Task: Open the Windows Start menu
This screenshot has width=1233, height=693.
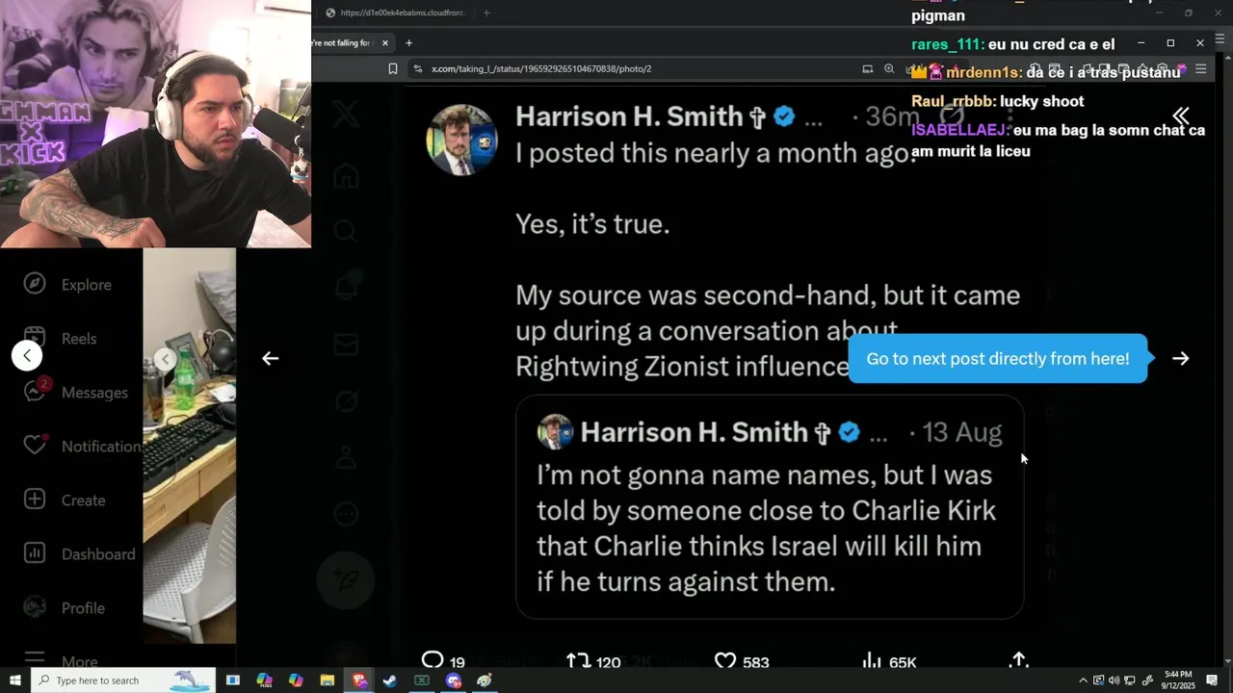Action: click(x=14, y=680)
